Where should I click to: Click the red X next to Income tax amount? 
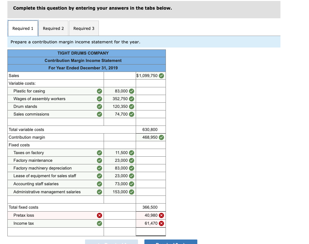point(161,223)
